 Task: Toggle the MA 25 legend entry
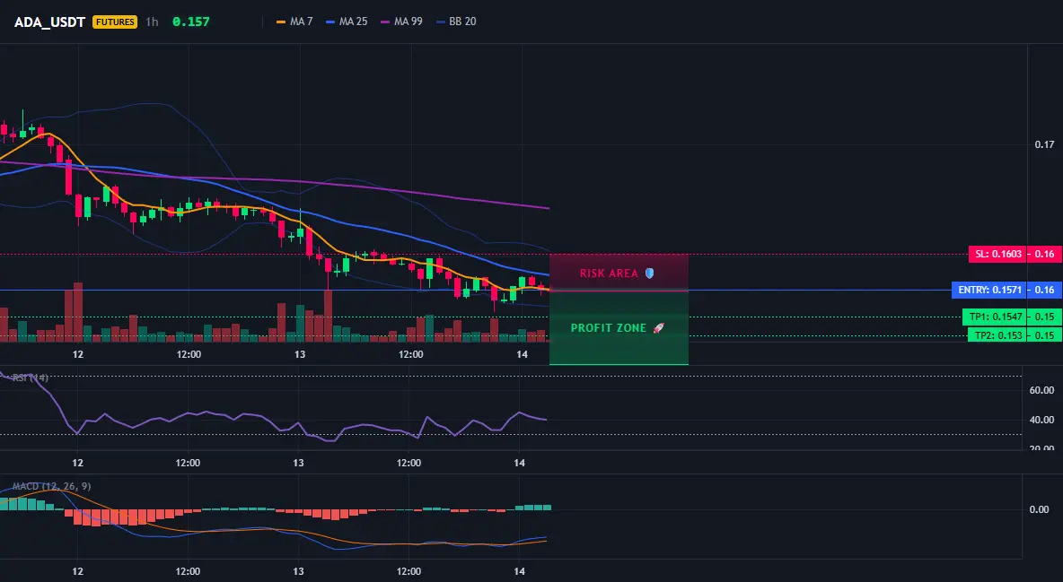click(347, 22)
